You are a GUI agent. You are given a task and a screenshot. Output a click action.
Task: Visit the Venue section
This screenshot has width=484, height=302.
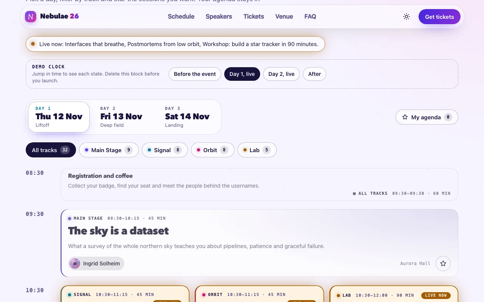click(x=284, y=17)
